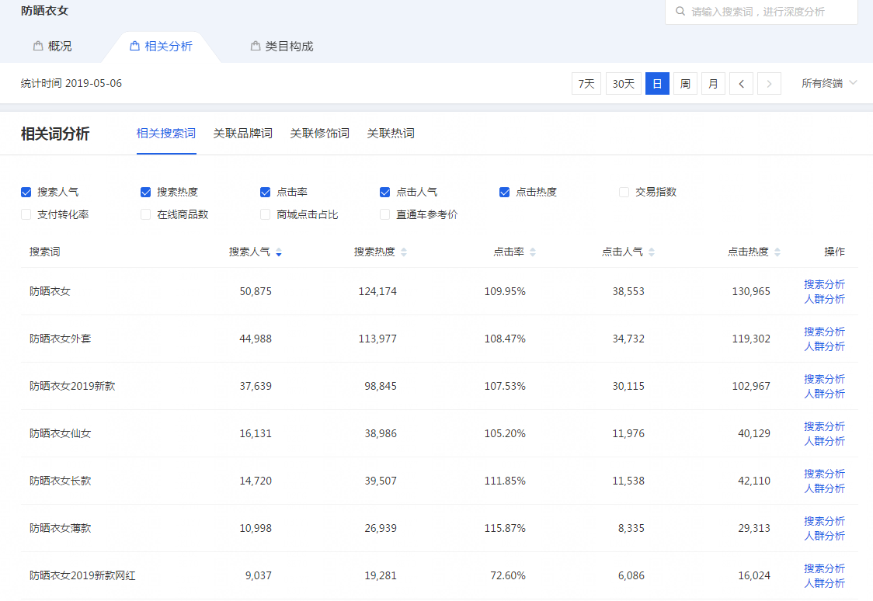Select the 相关搜索词 tab

(166, 134)
